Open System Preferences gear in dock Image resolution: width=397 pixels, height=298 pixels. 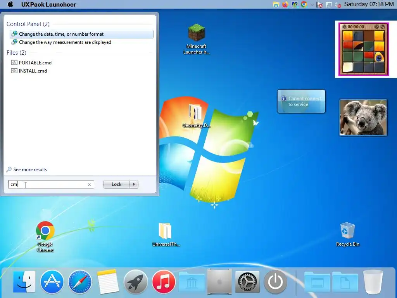[x=247, y=282]
